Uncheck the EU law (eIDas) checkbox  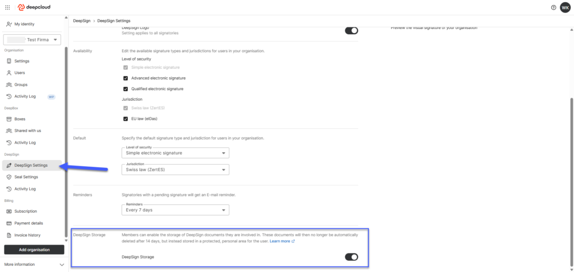(x=126, y=119)
